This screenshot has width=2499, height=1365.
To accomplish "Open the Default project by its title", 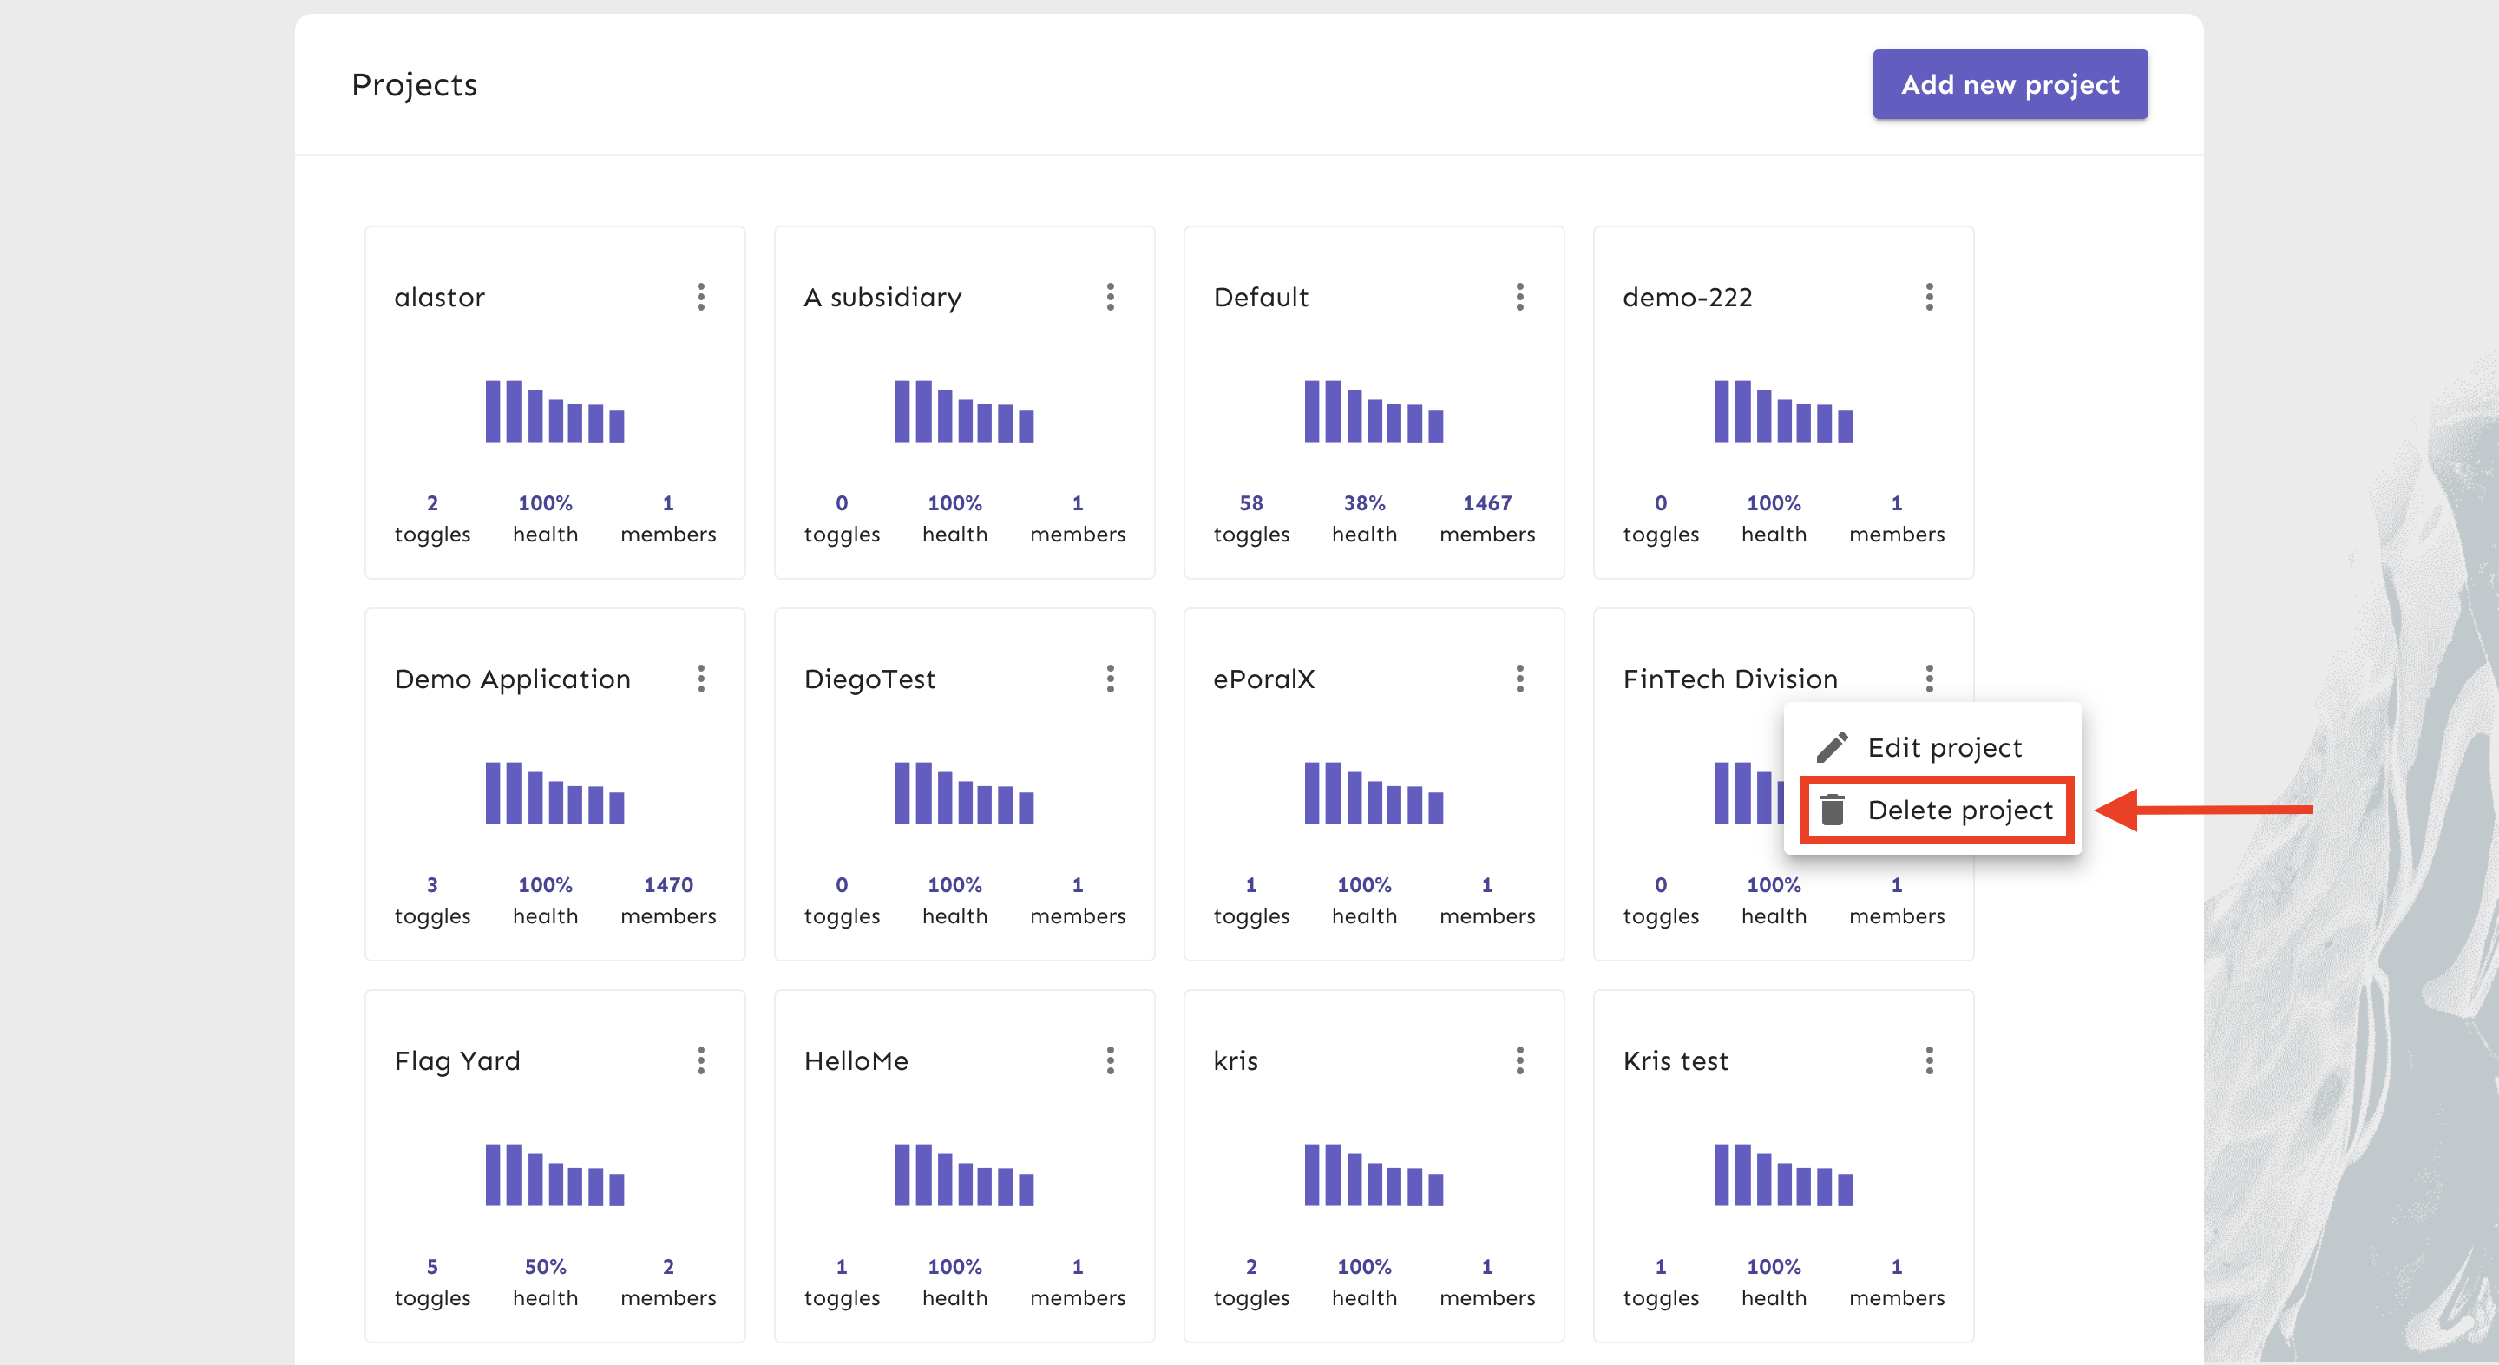I will pyautogui.click(x=1260, y=297).
